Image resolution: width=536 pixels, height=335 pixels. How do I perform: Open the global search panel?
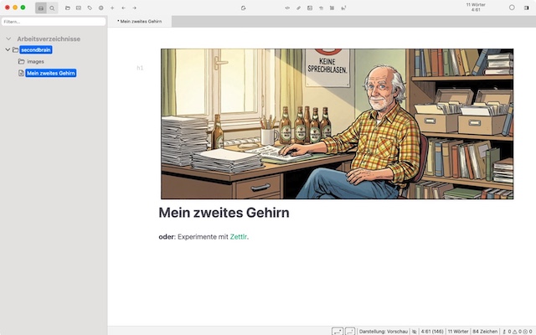click(x=52, y=8)
